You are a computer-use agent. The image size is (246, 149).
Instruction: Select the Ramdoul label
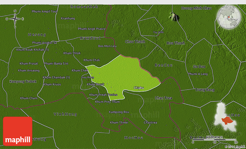pyautogui.click(x=90, y=38)
